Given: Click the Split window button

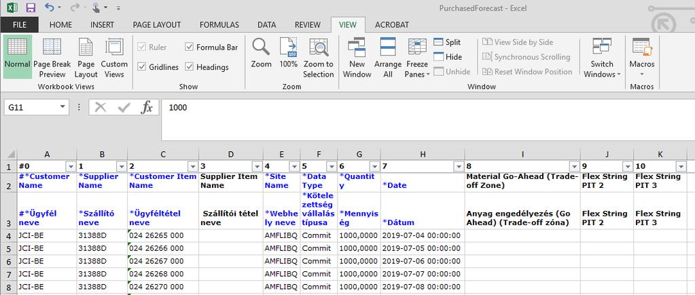Looking at the screenshot, I should pos(447,42).
